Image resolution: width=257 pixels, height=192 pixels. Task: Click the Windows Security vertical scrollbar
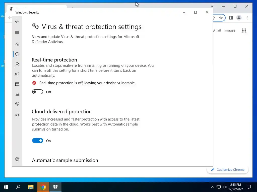(212, 42)
